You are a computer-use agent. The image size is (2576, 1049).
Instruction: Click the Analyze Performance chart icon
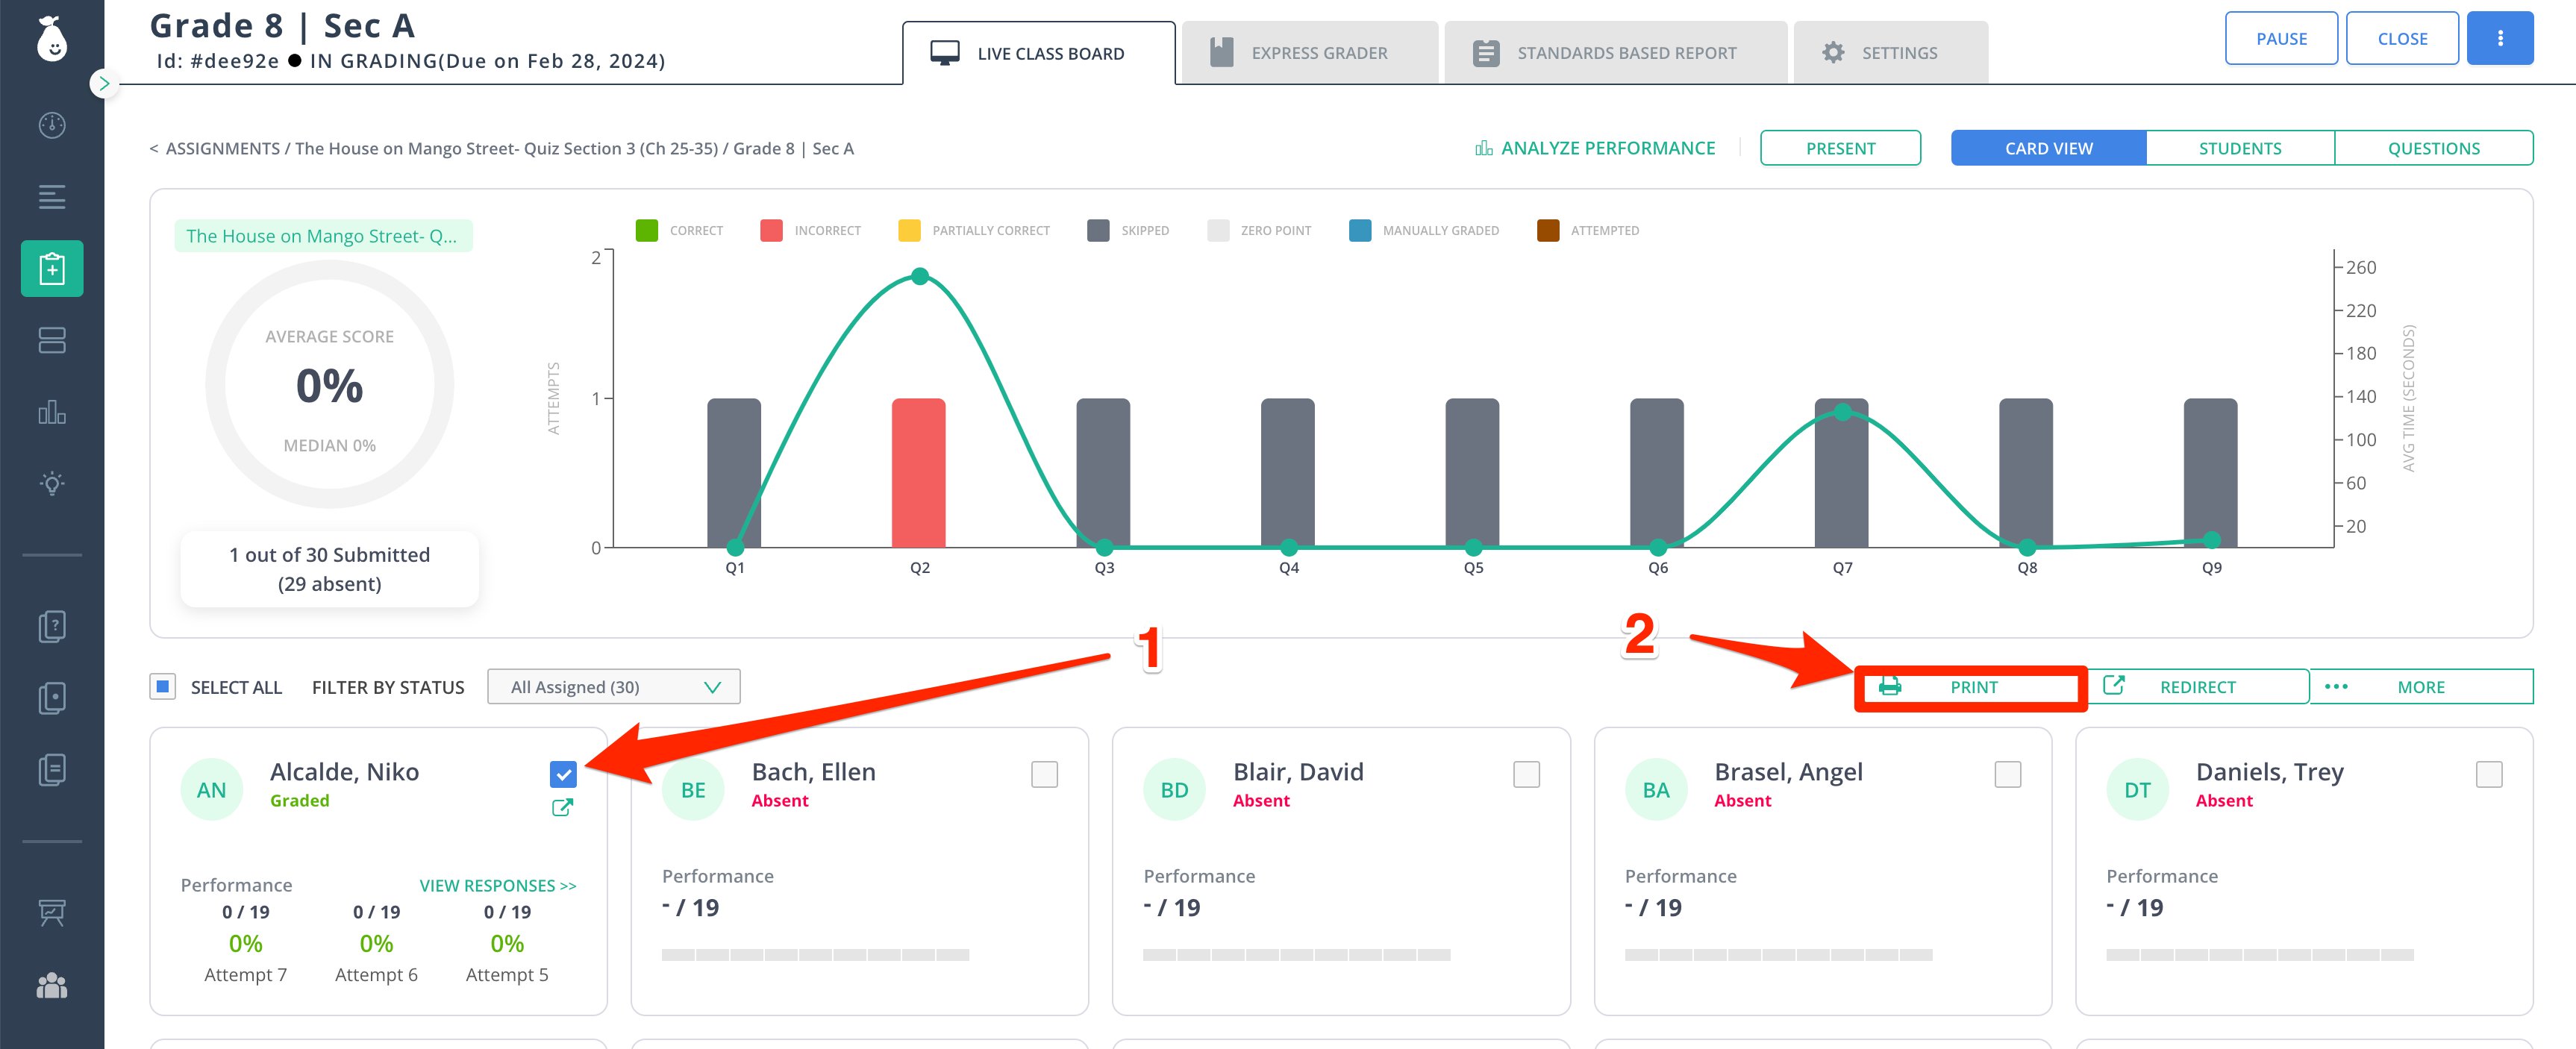pyautogui.click(x=1484, y=148)
